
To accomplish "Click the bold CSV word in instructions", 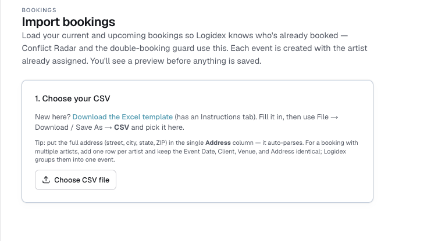I will coord(122,127).
